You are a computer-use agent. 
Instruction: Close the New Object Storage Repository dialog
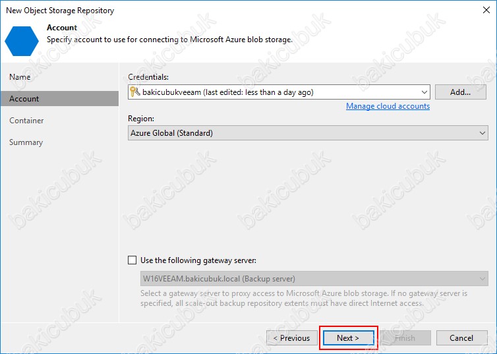(486, 10)
